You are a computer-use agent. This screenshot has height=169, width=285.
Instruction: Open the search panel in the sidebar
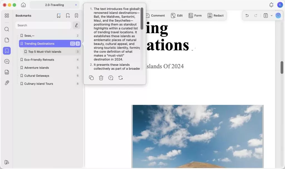pos(7,29)
